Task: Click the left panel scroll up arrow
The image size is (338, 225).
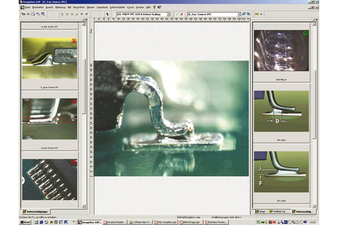Action: [x=84, y=24]
